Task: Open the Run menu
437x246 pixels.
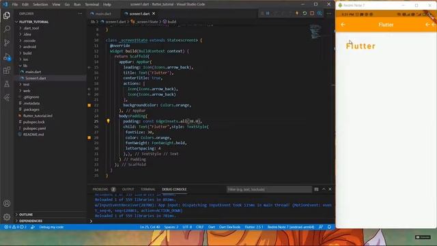Action: (x=77, y=5)
